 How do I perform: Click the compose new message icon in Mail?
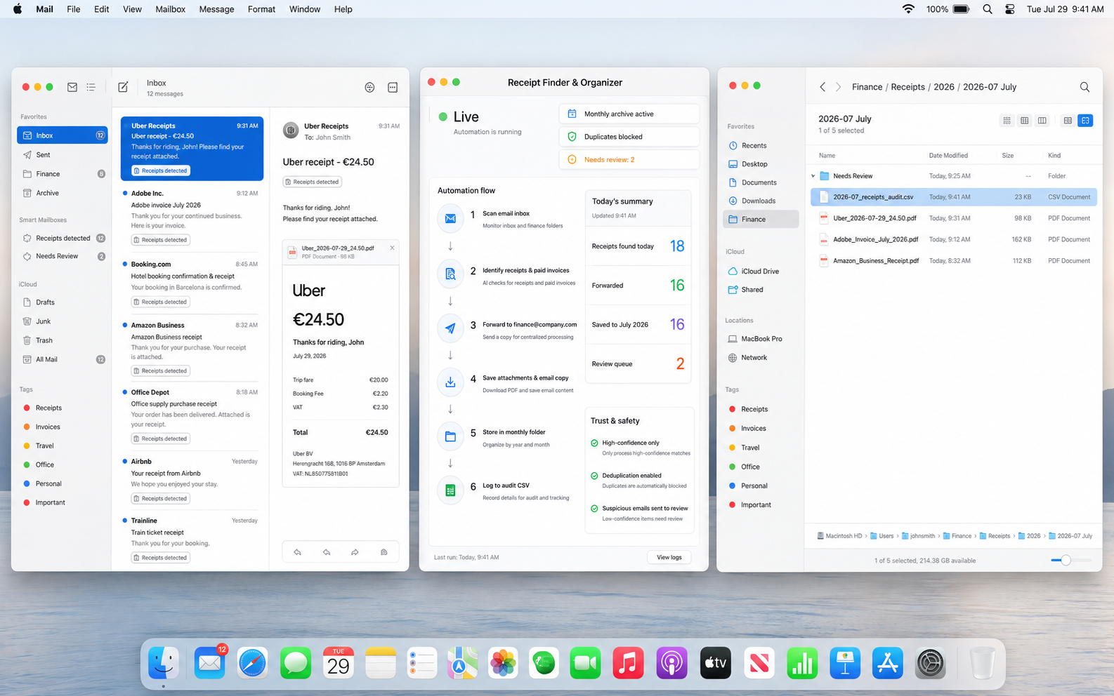click(123, 87)
